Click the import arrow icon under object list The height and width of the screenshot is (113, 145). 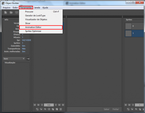pyautogui.click(x=41, y=109)
